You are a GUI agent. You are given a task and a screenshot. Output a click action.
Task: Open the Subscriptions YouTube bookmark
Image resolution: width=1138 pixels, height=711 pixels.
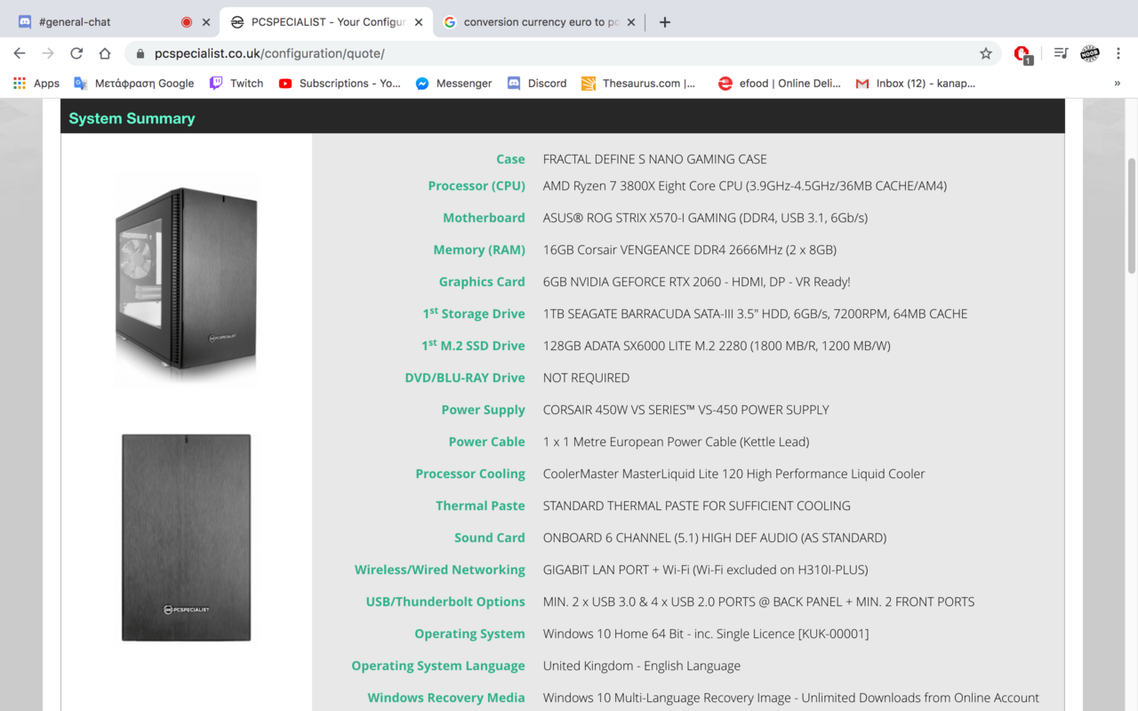[x=340, y=83]
